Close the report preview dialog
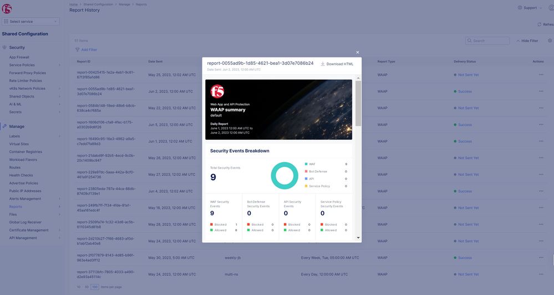 (358, 52)
